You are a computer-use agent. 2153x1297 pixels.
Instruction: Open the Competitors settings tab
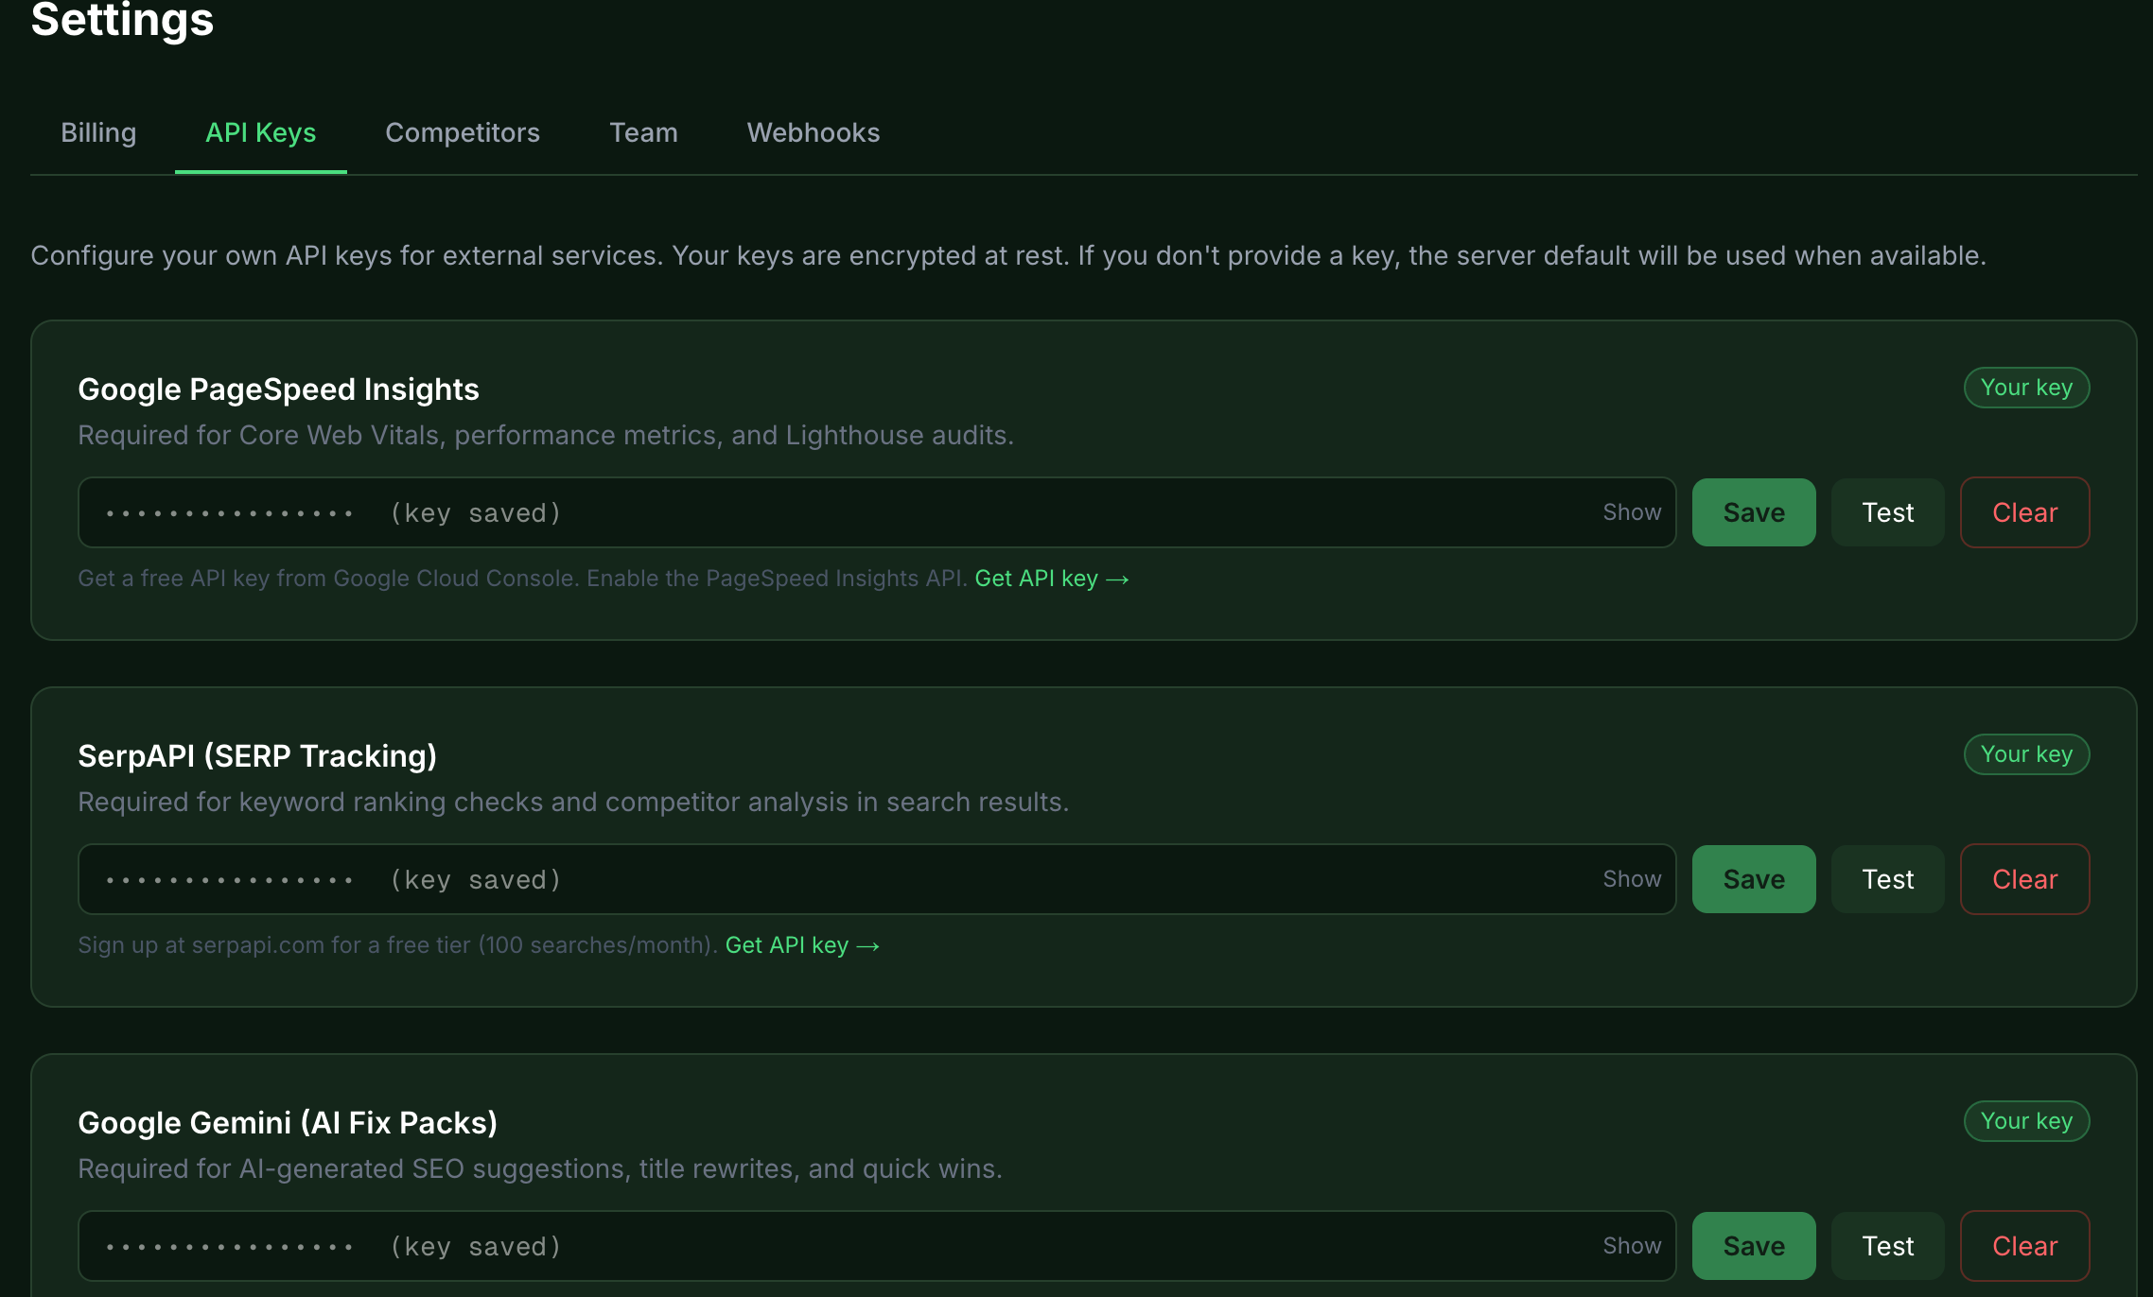click(x=463, y=132)
